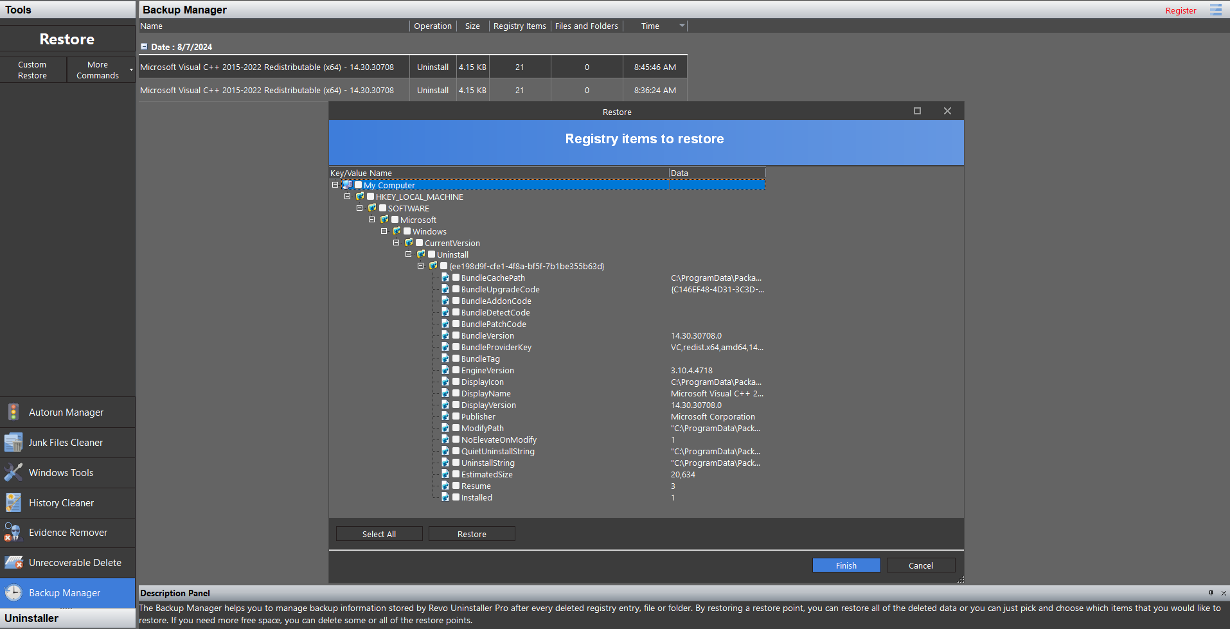Open More Commands dropdown arrow
The image size is (1230, 629).
131,70
